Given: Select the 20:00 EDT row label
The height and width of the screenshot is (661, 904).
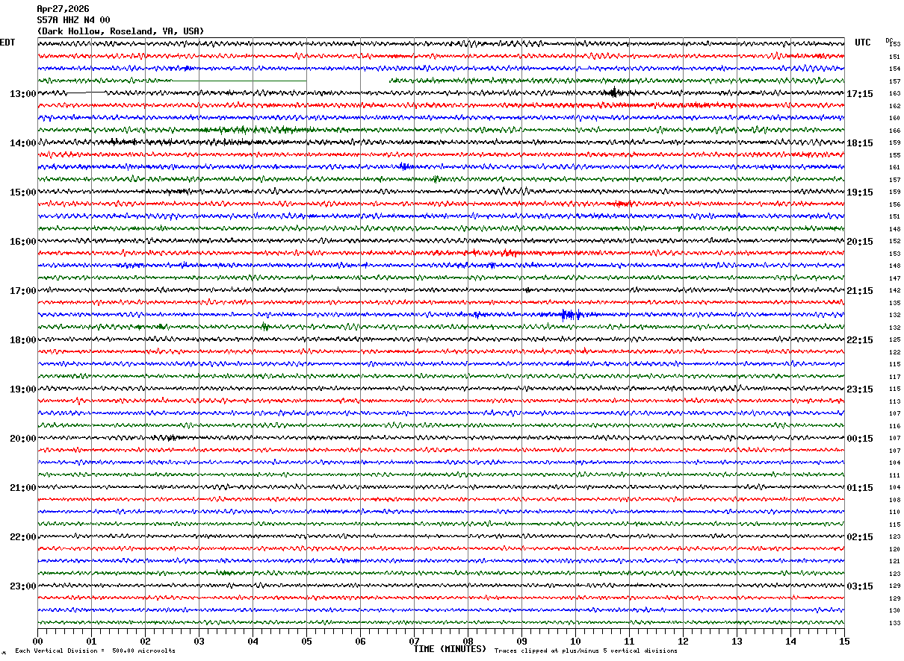Looking at the screenshot, I should (22, 439).
